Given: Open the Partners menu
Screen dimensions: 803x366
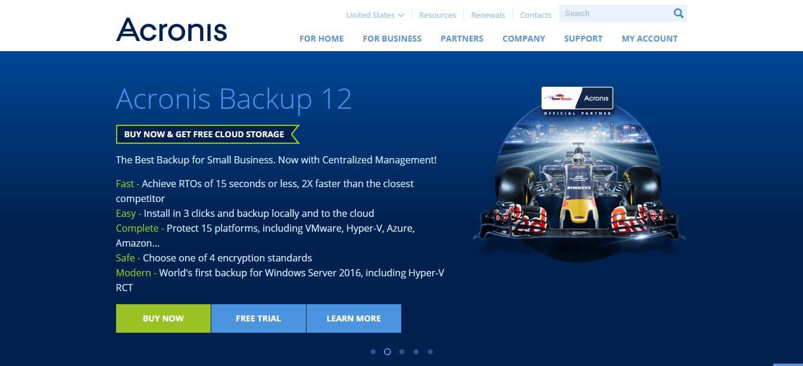Looking at the screenshot, I should (x=462, y=39).
